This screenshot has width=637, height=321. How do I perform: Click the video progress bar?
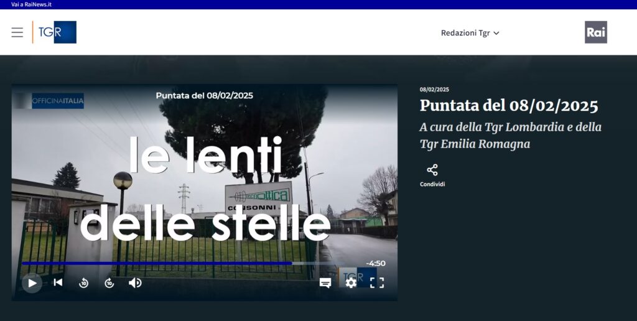(x=187, y=263)
